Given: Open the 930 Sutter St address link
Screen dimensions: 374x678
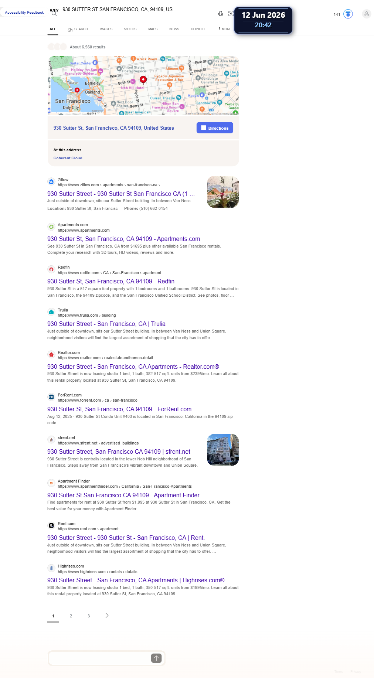Looking at the screenshot, I should coord(114,128).
